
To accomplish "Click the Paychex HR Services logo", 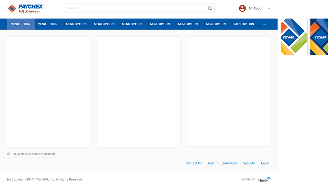I will click(x=26, y=9).
